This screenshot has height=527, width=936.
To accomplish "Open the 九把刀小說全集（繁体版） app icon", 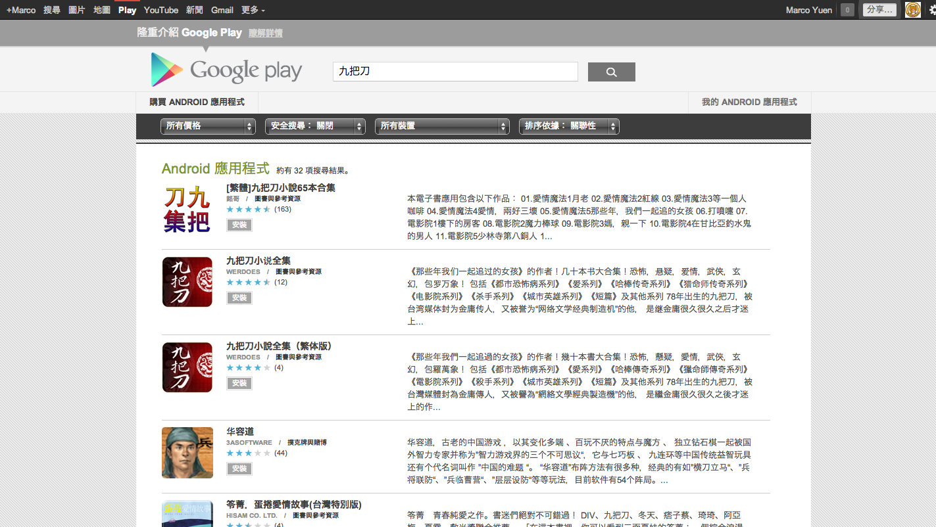I will point(187,367).
